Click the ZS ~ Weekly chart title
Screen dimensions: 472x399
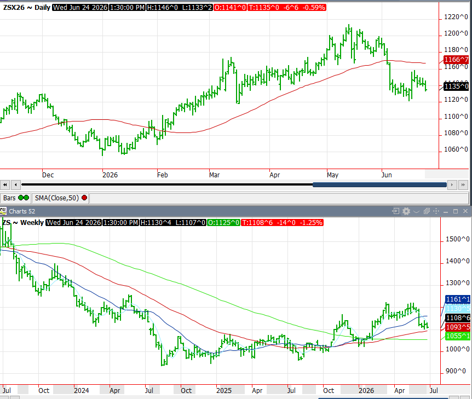(x=23, y=223)
